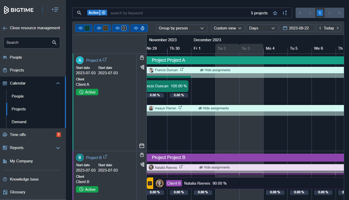Click the search magnifier in the keyword bar
This screenshot has height=200, width=349.
pyautogui.click(x=79, y=13)
